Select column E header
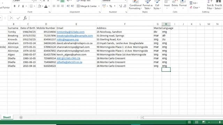 [76, 24]
